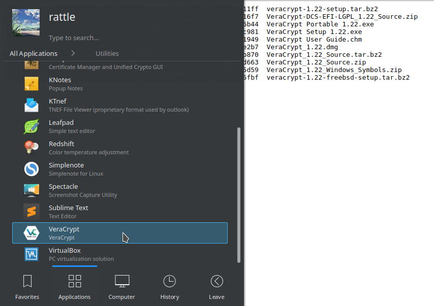This screenshot has height=306, width=434.
Task: Click 'Simplenote for Linux' description
Action: pos(76,174)
